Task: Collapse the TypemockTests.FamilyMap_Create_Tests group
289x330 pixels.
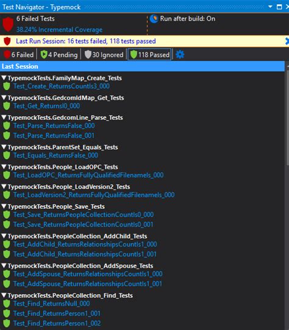Action: [4, 78]
